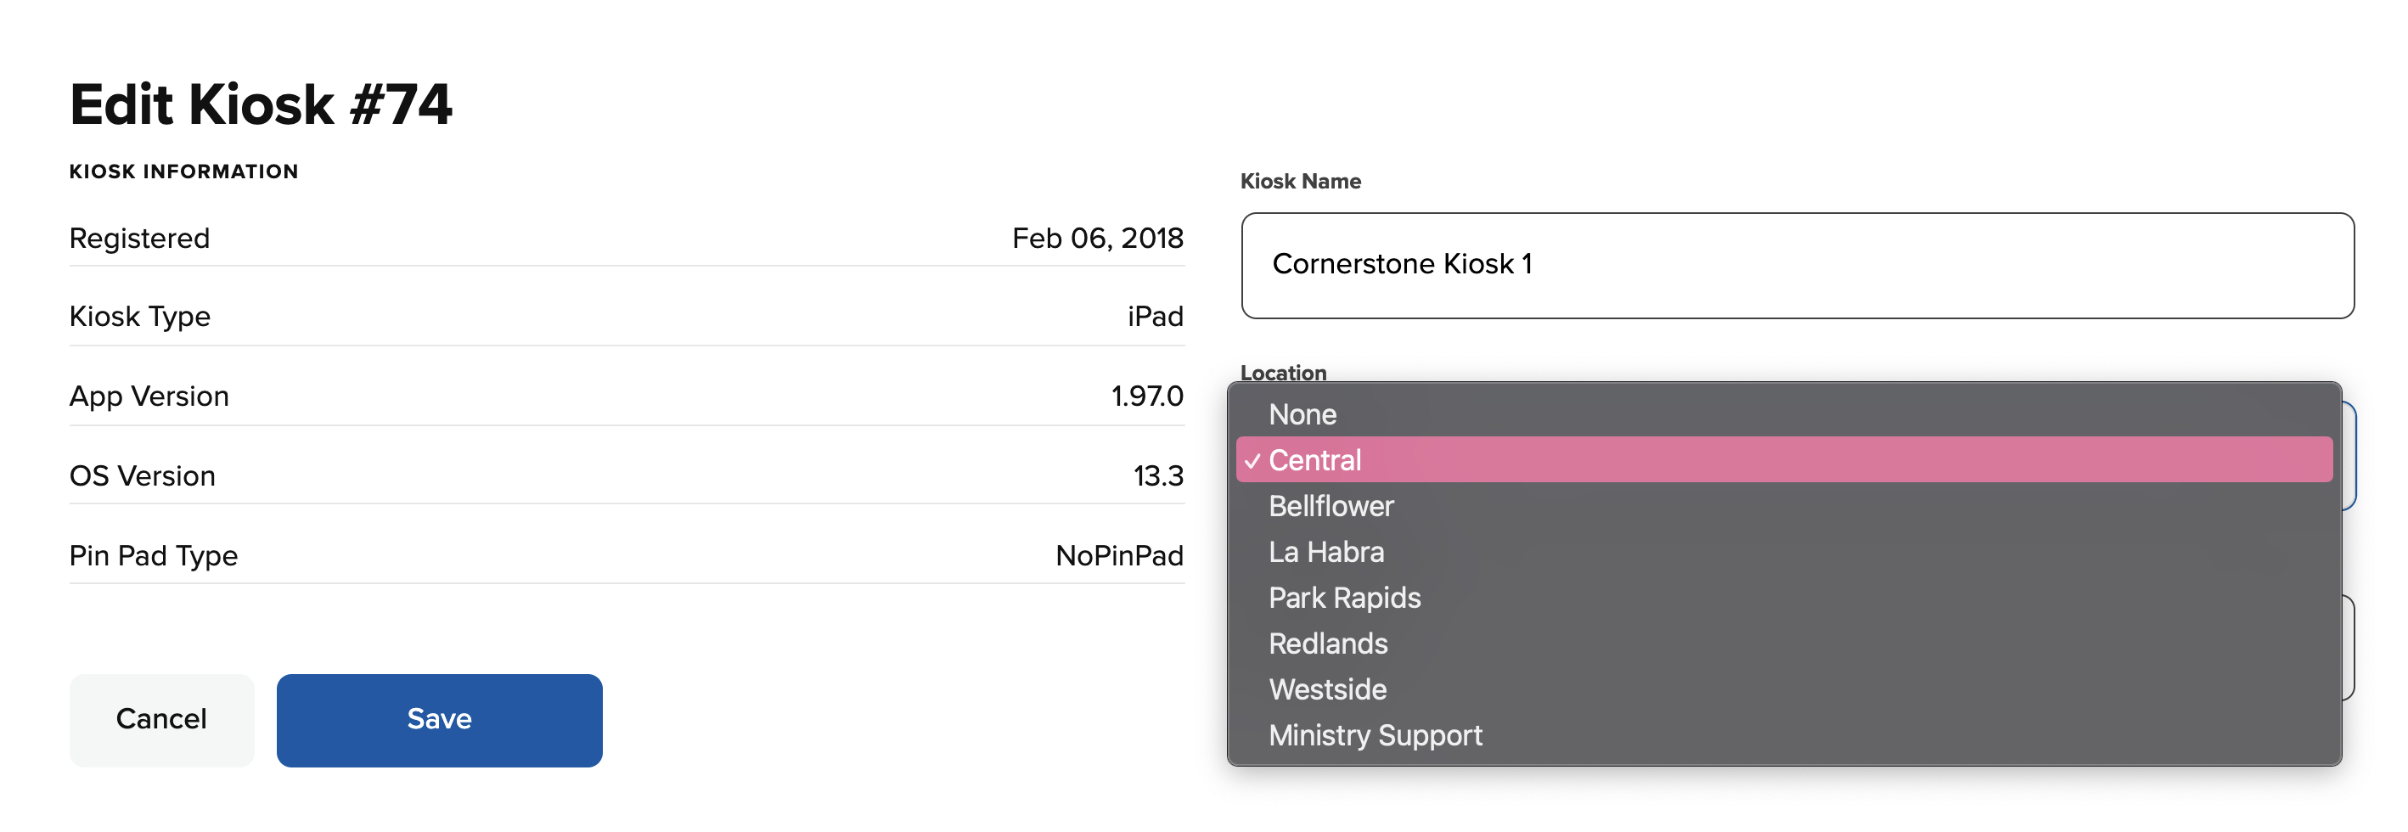Image resolution: width=2408 pixels, height=832 pixels.
Task: Select La Habra as the location
Action: click(x=1325, y=552)
